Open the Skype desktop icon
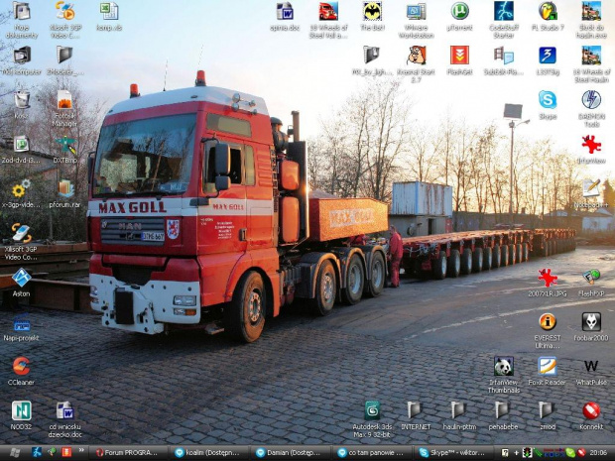The width and height of the screenshot is (615, 461). coord(547,100)
